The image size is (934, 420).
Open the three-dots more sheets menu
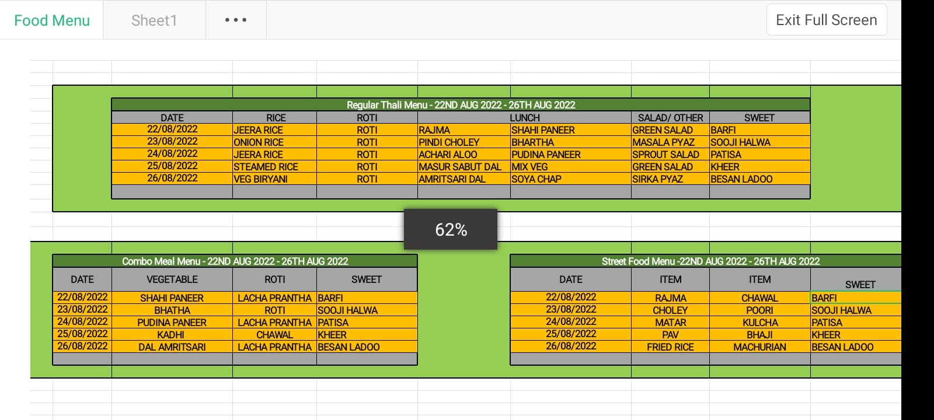coord(236,20)
